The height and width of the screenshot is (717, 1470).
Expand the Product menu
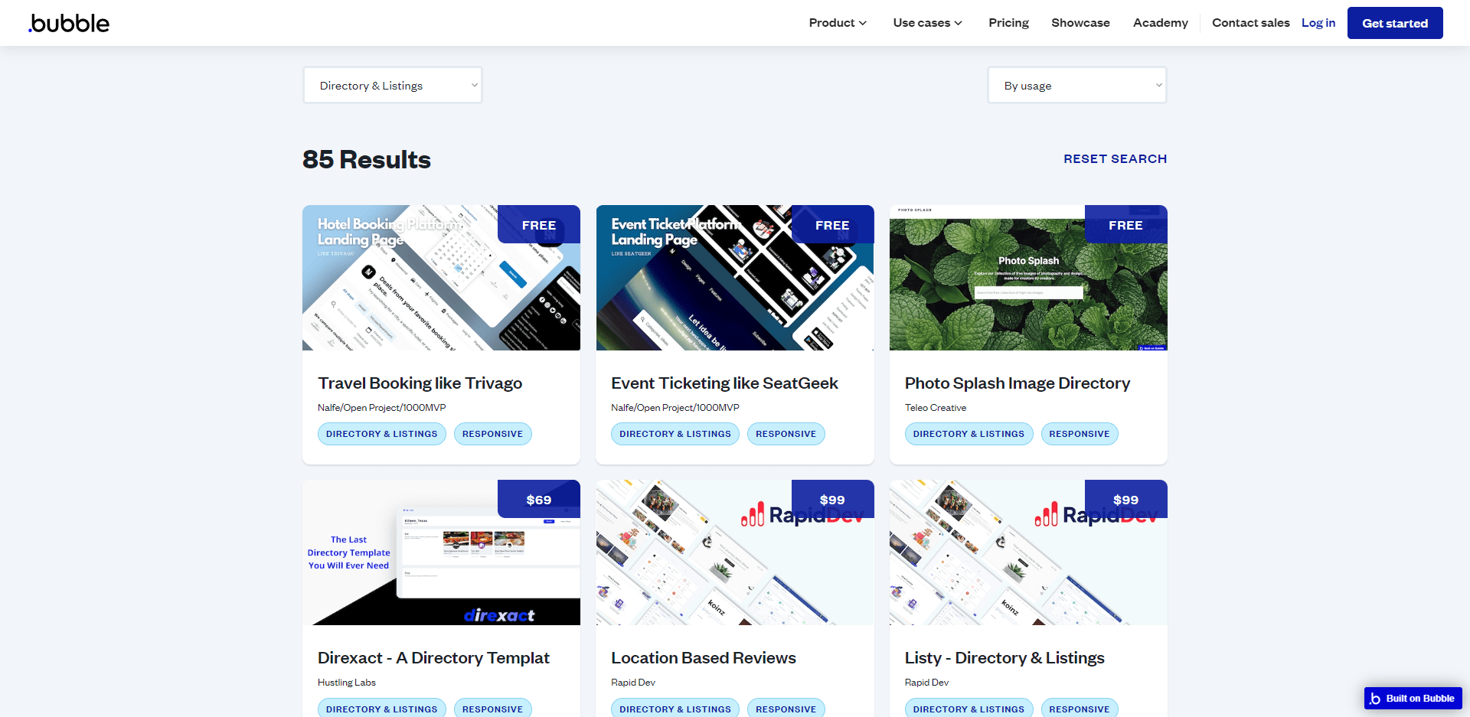[x=838, y=23]
